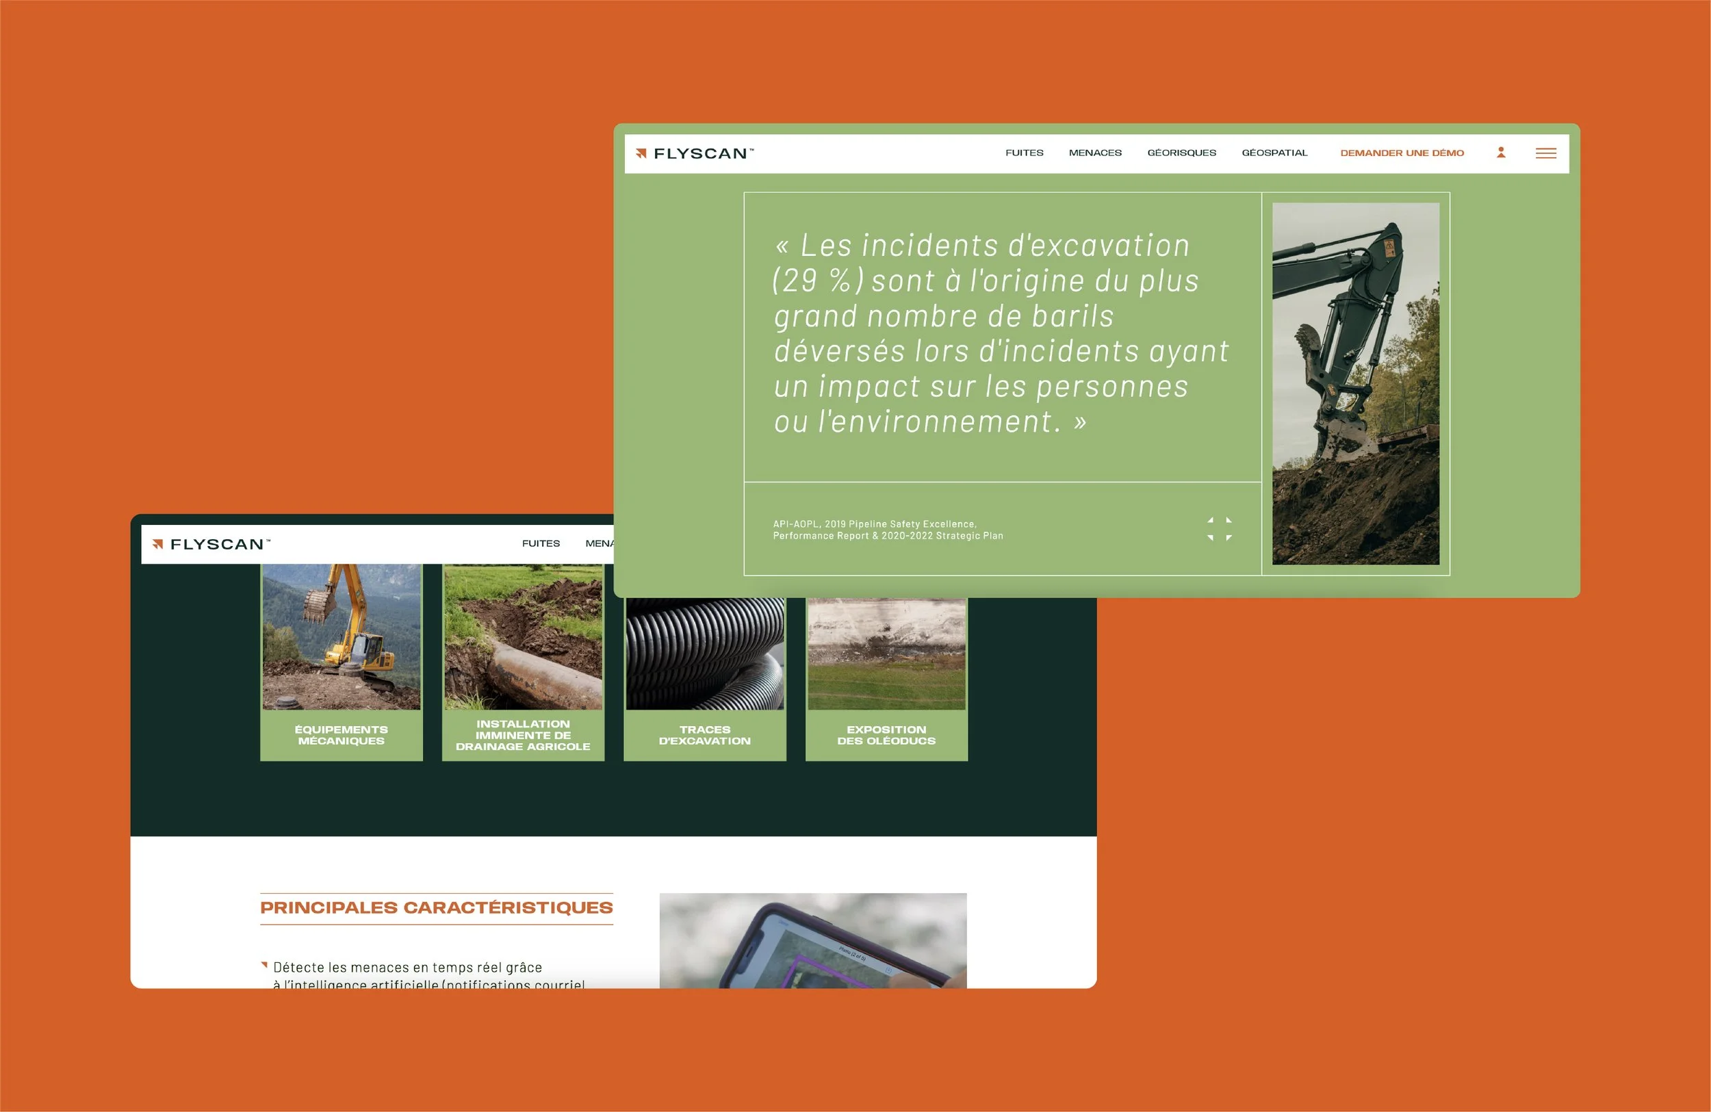
Task: Click orange arrow bullet beside Détecte les menaces
Action: click(x=265, y=966)
